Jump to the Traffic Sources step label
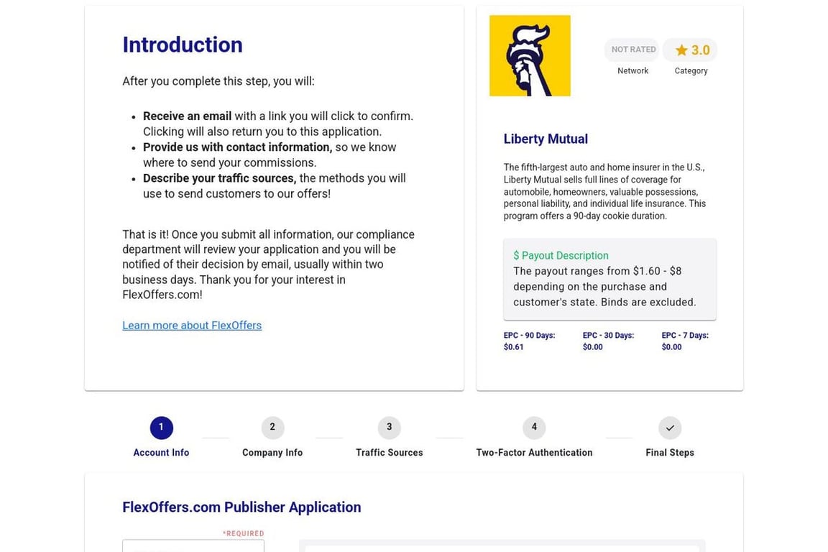Screen dimensions: 828x552 [x=389, y=453]
